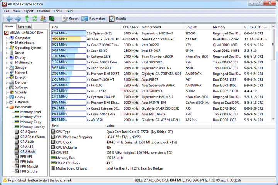Viewport: 278px width, 185px height.
Task: Open the View menu
Action: pos(16,11)
